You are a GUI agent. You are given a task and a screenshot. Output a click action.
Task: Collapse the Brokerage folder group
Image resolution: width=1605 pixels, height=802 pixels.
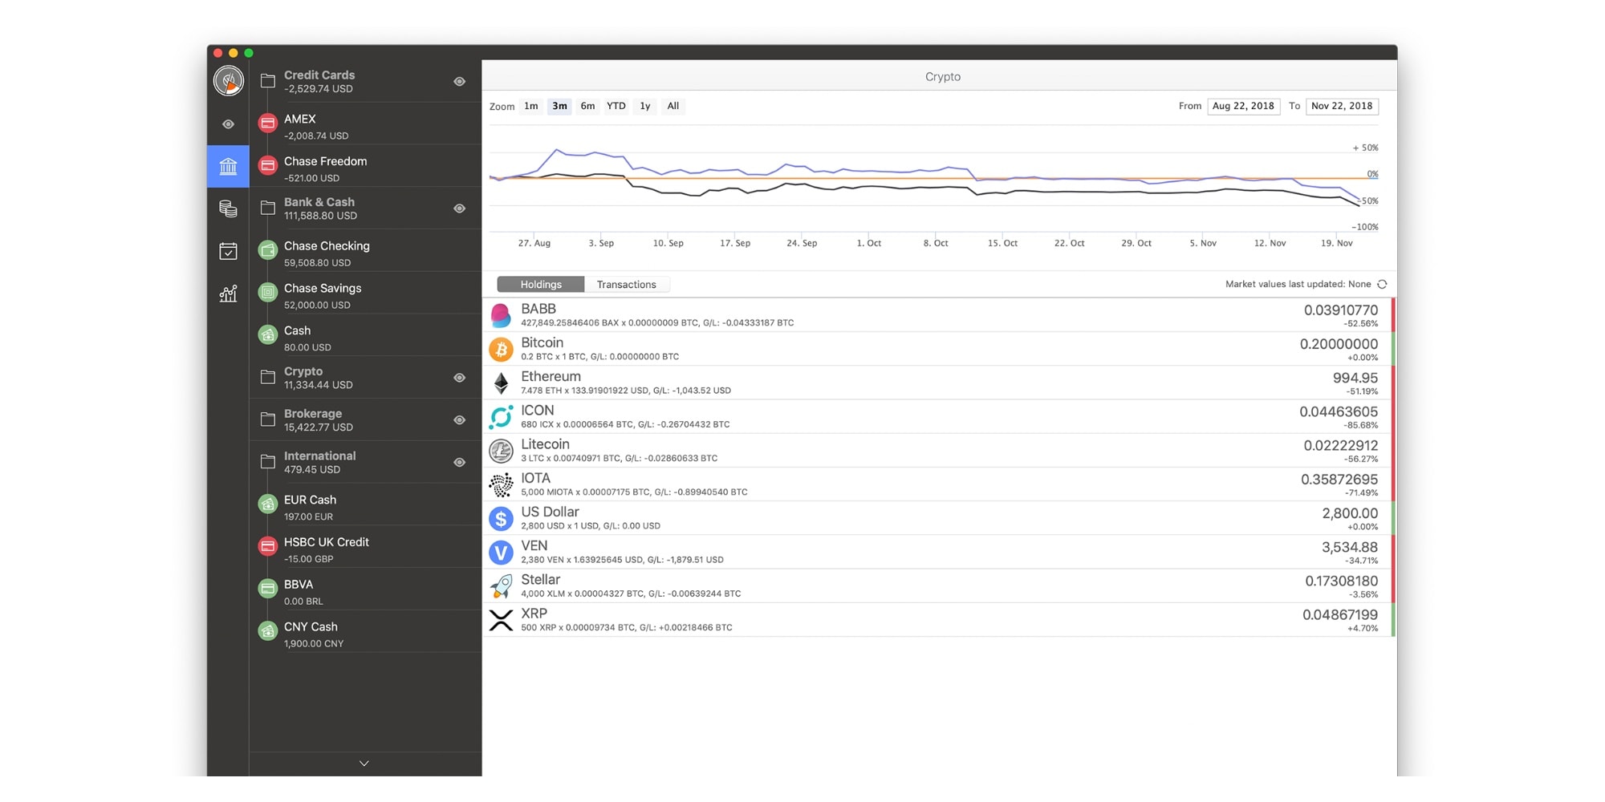click(x=268, y=419)
